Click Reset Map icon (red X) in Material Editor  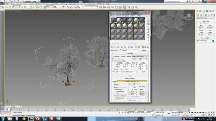click(122, 47)
